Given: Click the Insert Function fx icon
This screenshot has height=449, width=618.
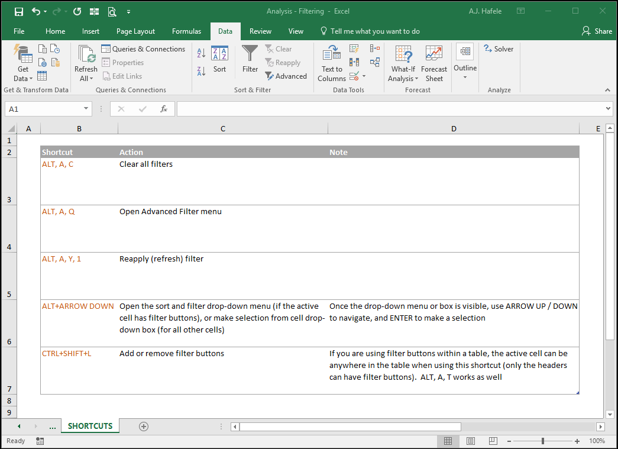Looking at the screenshot, I should (164, 109).
